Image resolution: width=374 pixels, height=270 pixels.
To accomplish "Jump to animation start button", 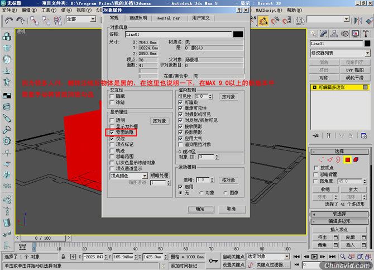I will click(x=296, y=257).
